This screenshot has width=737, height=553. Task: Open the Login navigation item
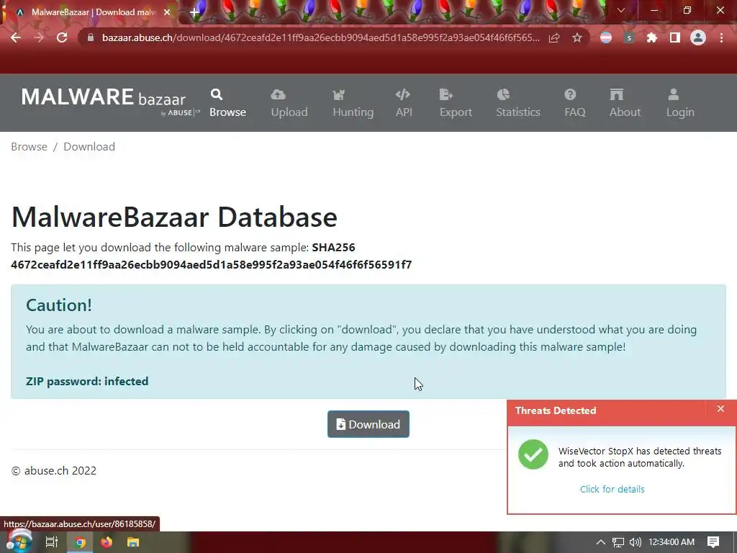pos(679,103)
